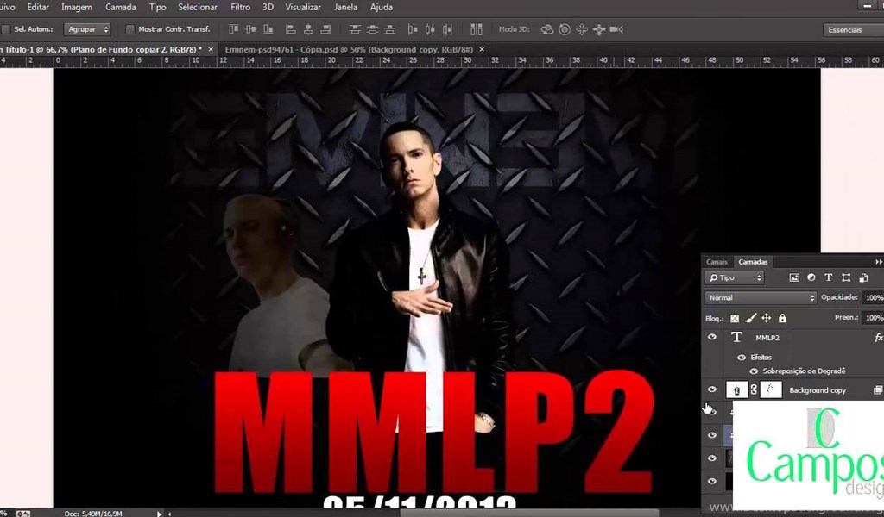Open the 3D menu

(268, 7)
